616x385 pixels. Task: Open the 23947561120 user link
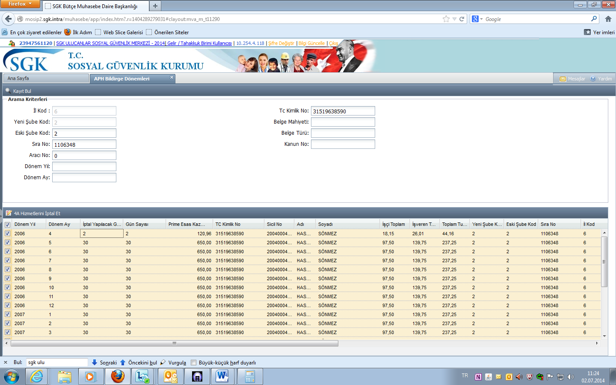[x=36, y=43]
